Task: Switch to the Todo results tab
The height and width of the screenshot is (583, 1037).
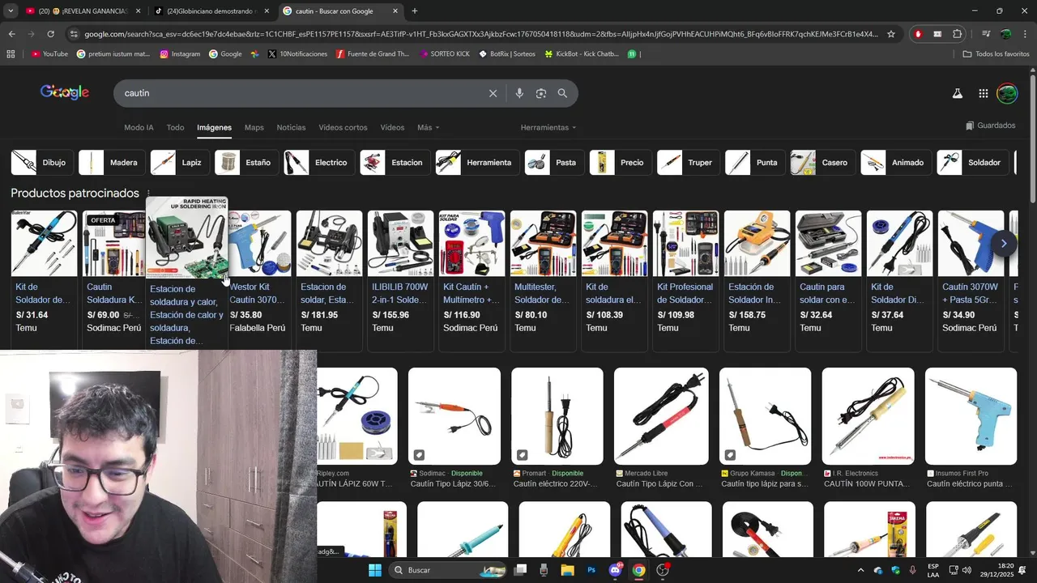Action: (175, 127)
